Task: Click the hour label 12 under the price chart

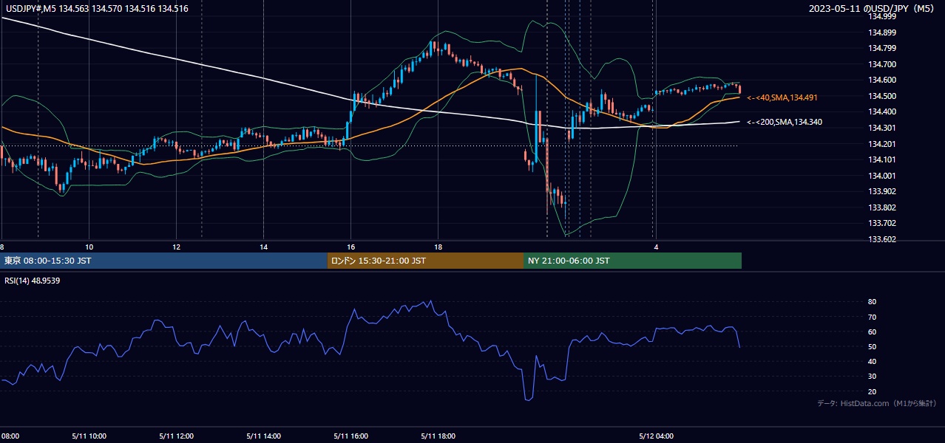Action: pos(176,247)
